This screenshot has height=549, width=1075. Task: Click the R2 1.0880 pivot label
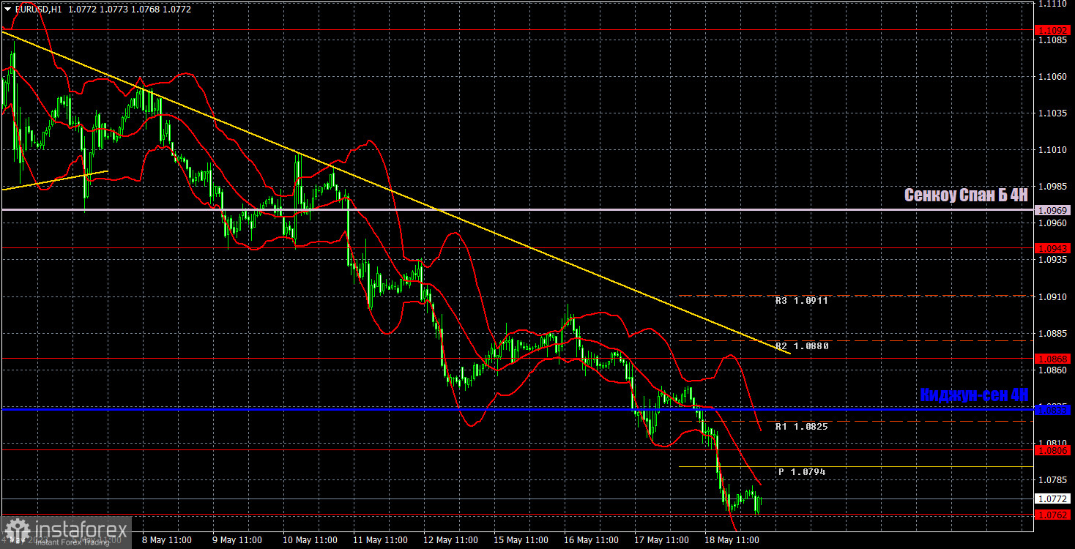pyautogui.click(x=802, y=346)
